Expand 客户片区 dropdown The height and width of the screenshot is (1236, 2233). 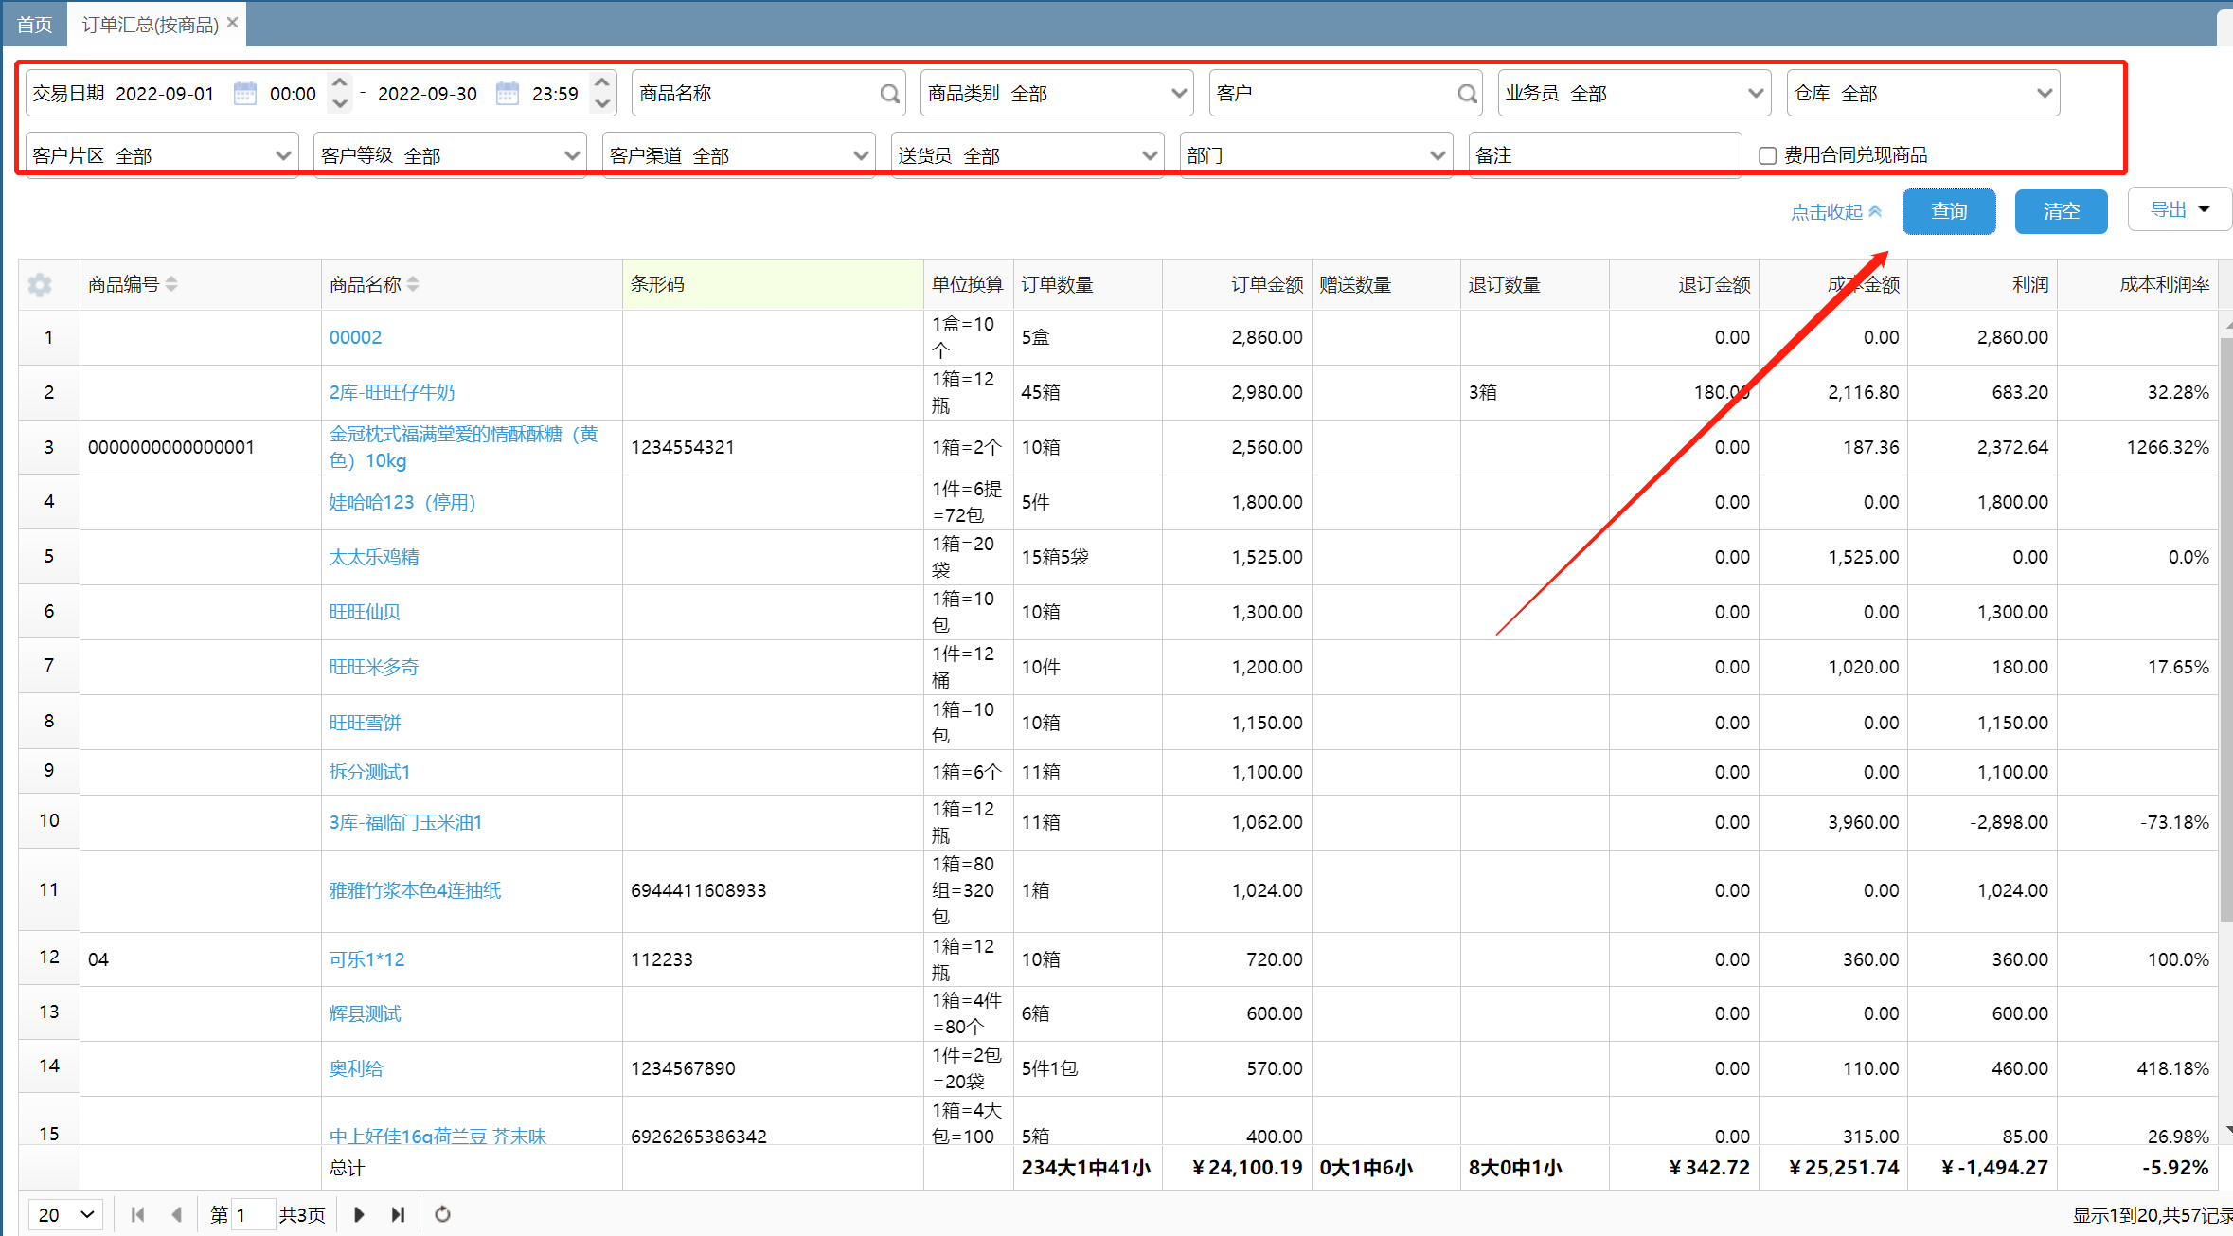click(x=282, y=155)
